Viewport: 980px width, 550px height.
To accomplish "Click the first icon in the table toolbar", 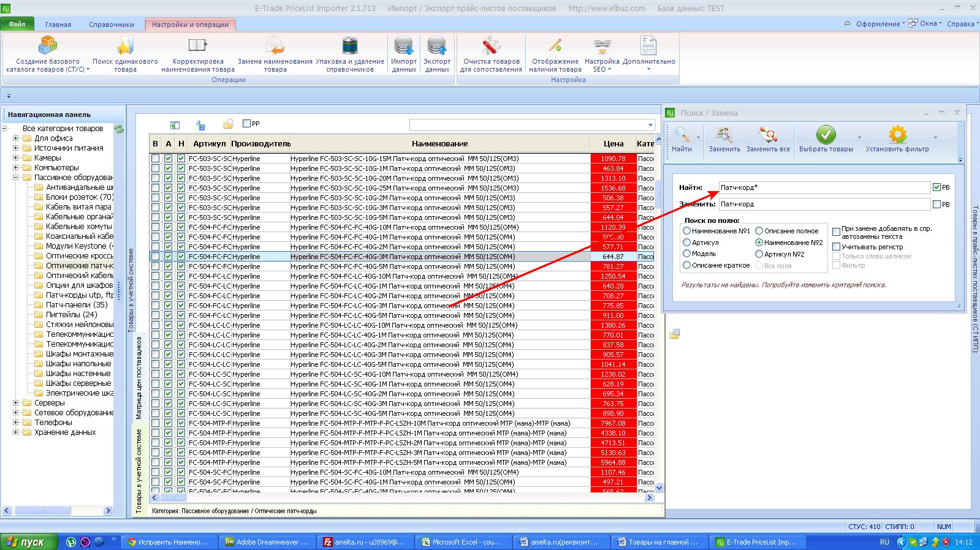I will (x=175, y=125).
